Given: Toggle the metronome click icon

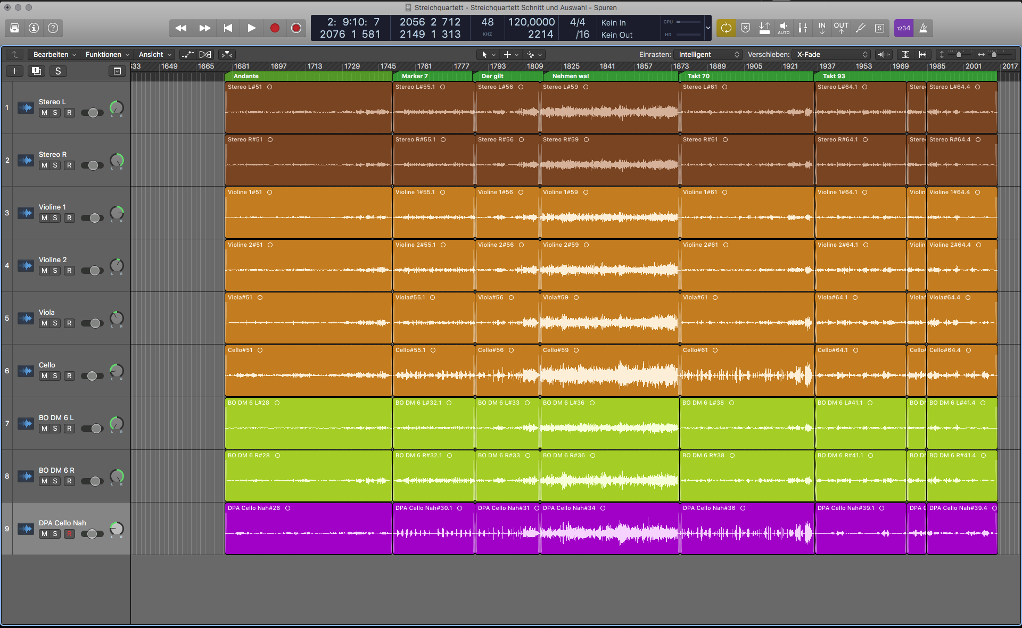Looking at the screenshot, I should (924, 28).
